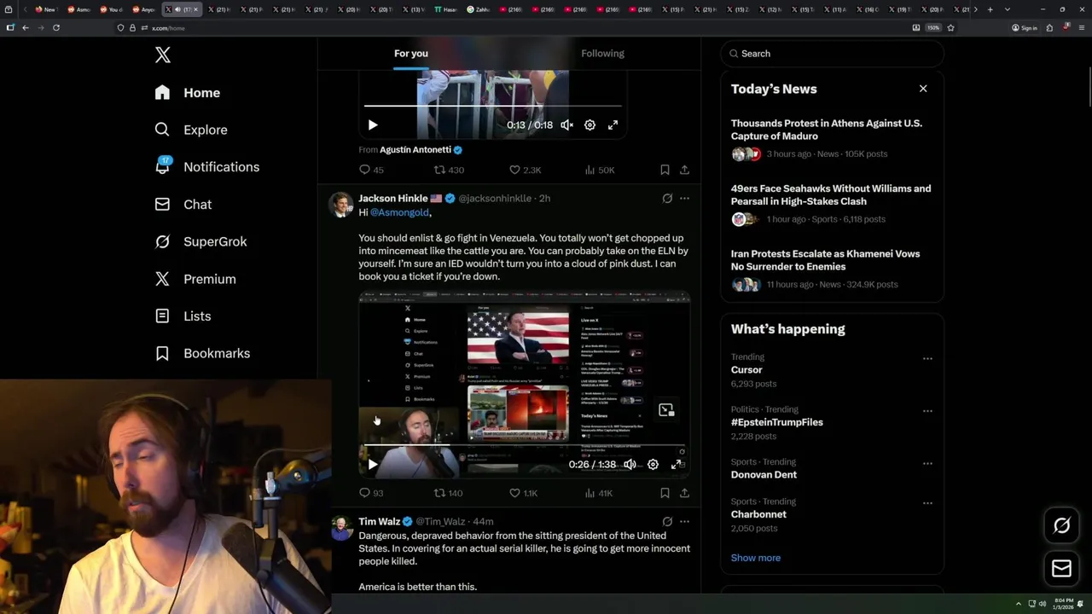Close the Today's News panel

[x=923, y=89]
